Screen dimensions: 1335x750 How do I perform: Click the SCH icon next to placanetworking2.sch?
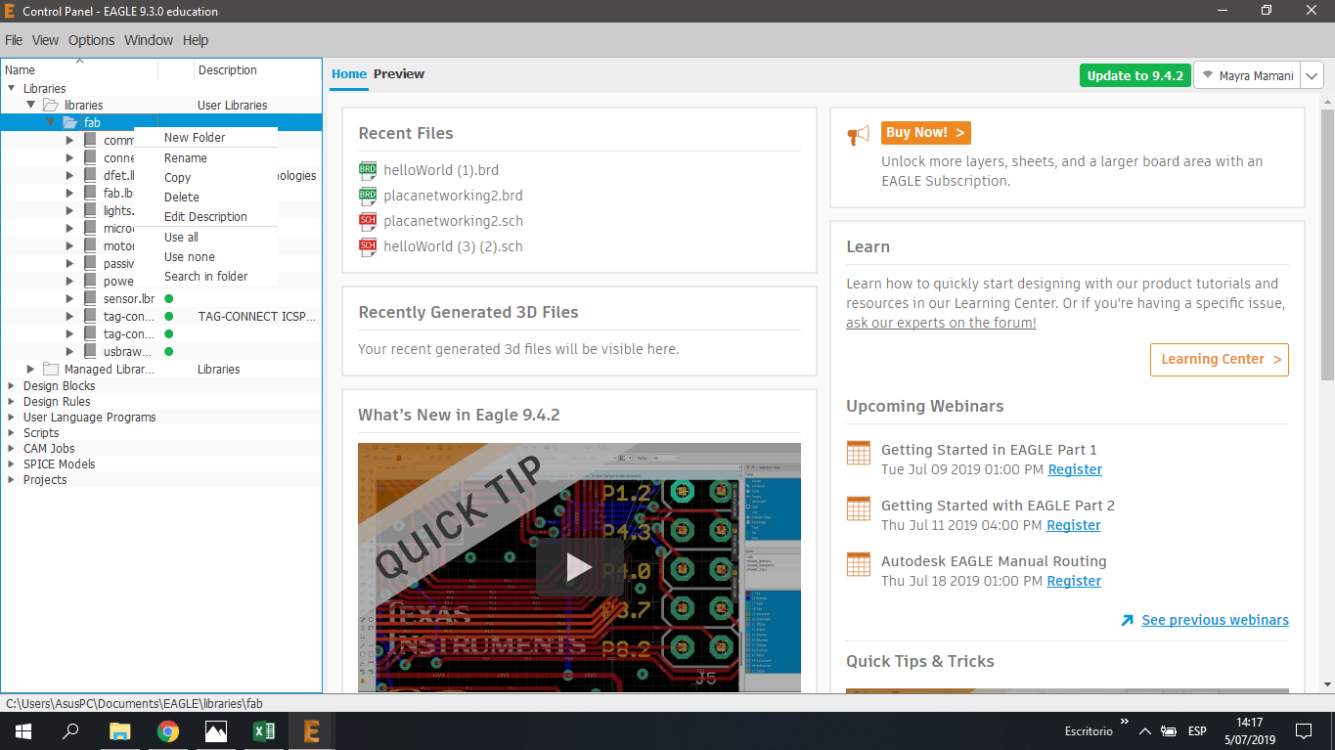click(x=368, y=221)
